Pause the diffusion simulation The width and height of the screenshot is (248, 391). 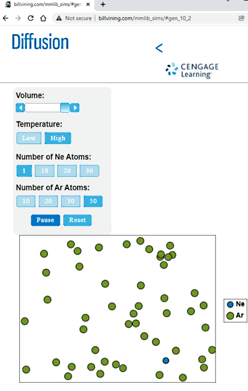[x=45, y=220]
